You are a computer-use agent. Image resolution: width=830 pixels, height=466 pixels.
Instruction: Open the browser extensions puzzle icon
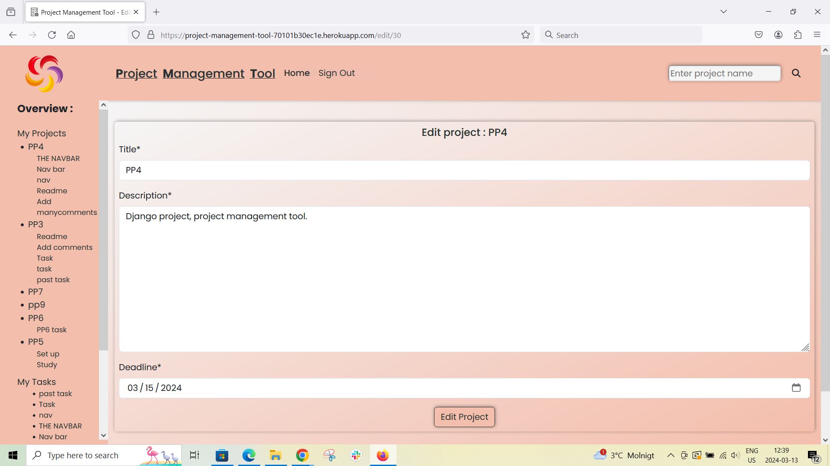pos(798,35)
